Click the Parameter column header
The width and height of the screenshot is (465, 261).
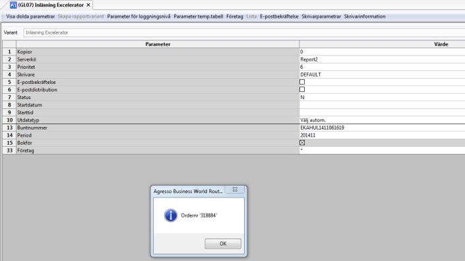point(158,44)
